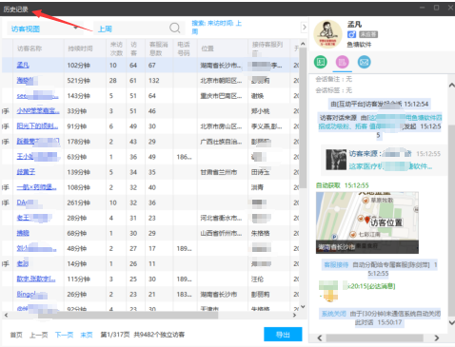Click the table's scroll-down arrow
The image size is (455, 347).
coord(303,306)
